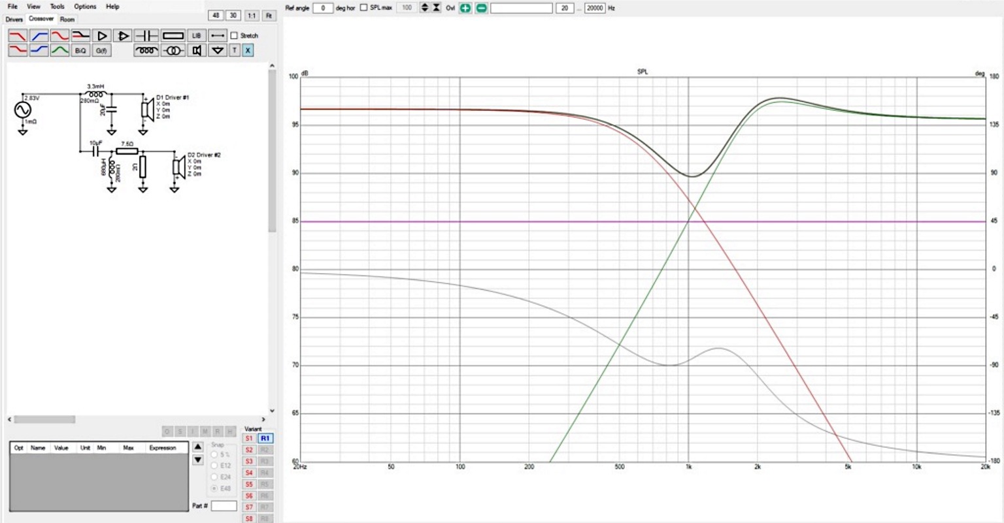Open the Tools menu
1004x523 pixels.
pyautogui.click(x=58, y=7)
